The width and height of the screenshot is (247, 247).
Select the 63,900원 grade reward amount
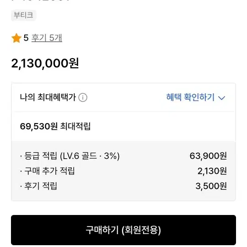point(208,156)
